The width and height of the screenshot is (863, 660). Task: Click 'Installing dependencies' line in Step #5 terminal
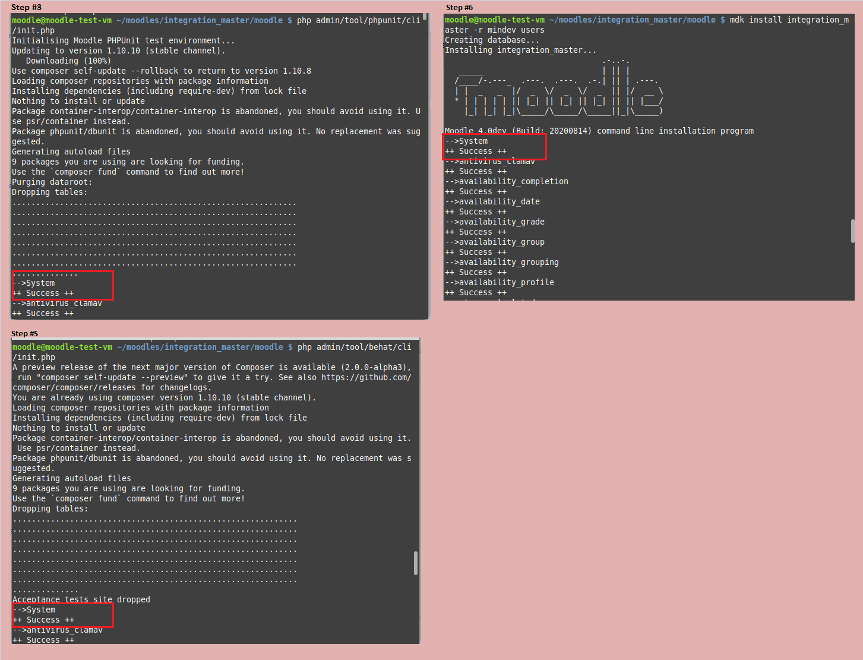tap(160, 418)
